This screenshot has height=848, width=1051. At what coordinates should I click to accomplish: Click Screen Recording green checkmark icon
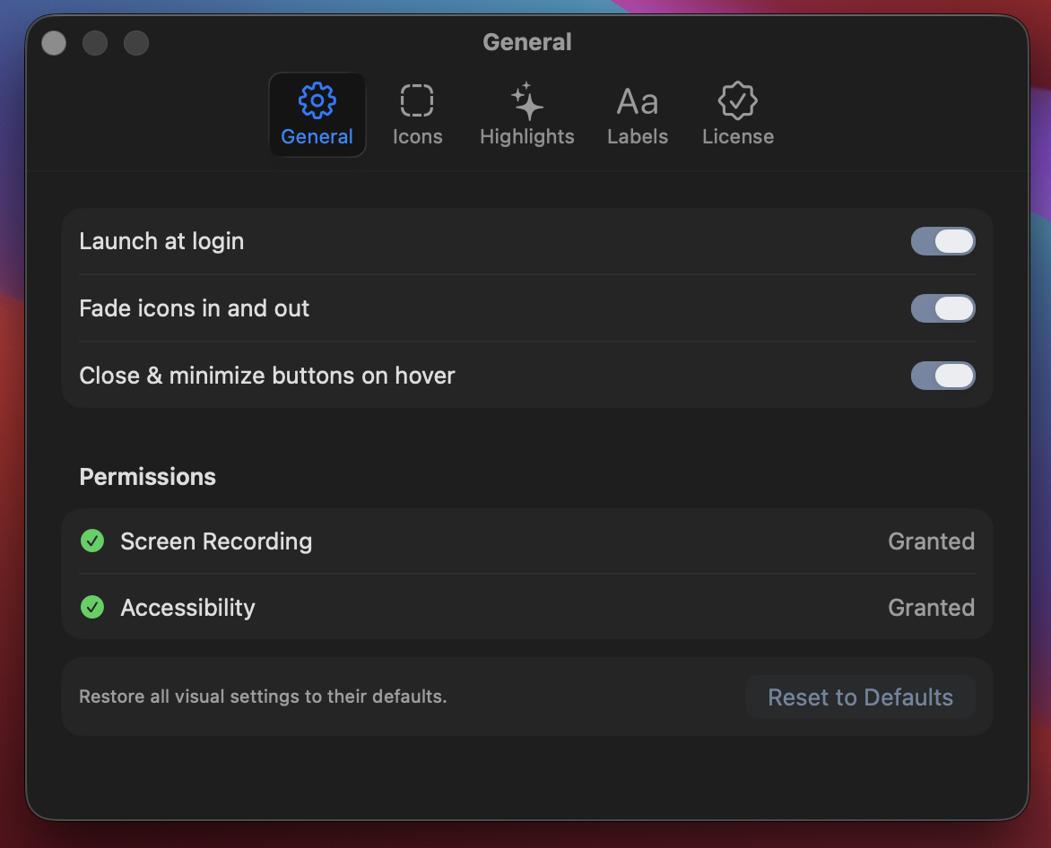point(92,541)
